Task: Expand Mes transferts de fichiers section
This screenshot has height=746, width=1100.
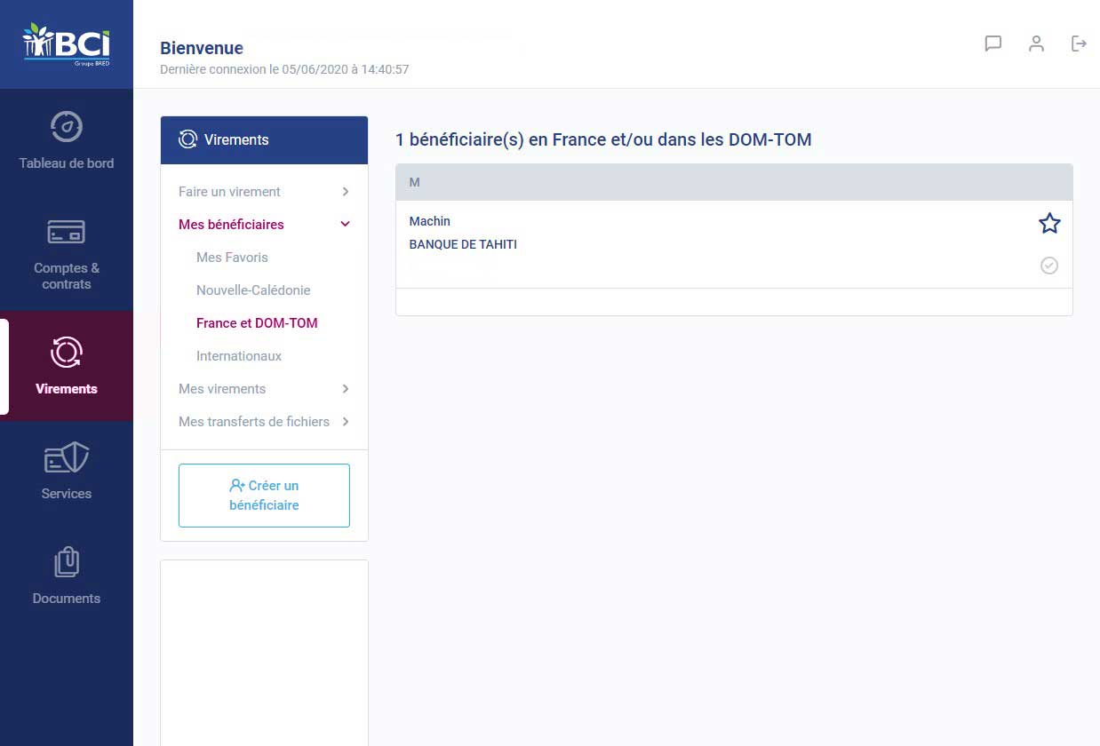Action: (x=264, y=422)
